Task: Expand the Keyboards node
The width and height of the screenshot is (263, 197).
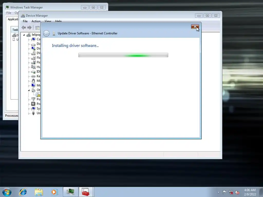Action: [x=29, y=76]
